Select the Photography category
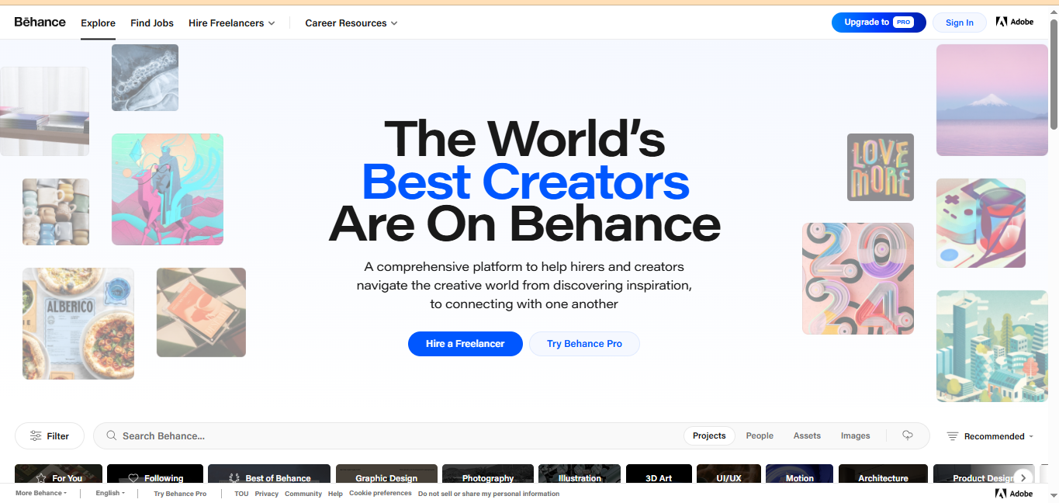Viewport: 1059px width, 503px height. (x=488, y=474)
